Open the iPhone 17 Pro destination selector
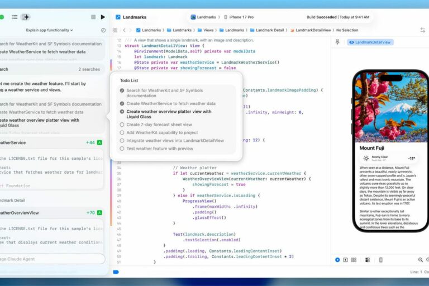Screen dimensions: 429x286 tap(241, 17)
